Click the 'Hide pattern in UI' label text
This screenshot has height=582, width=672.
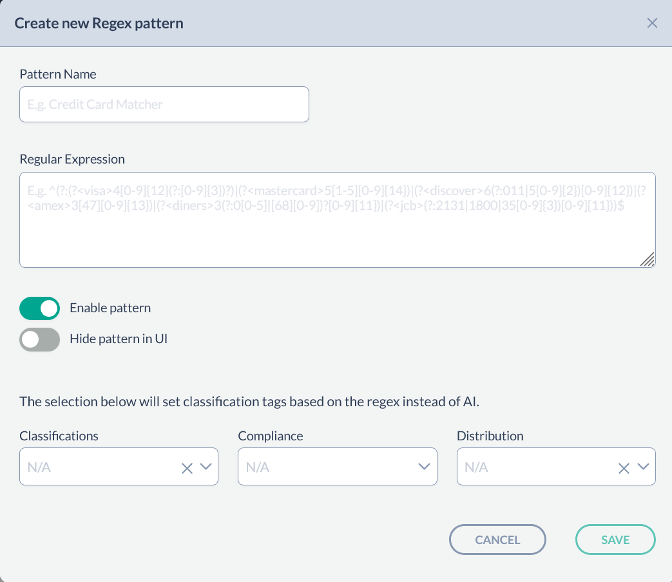[119, 339]
